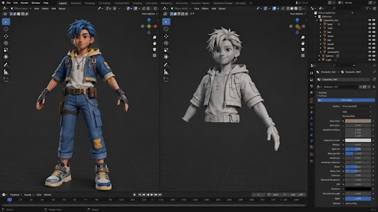Screen dimensions: 378x212
Task: Open the Edit menu
Action: [x=16, y=3]
